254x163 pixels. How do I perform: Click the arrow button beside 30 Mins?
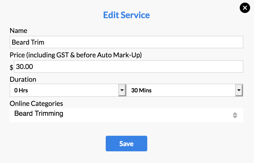click(x=239, y=90)
